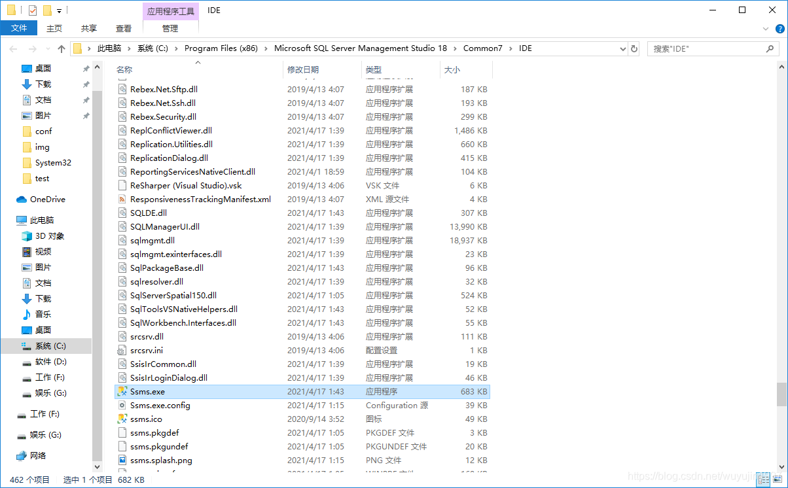Click the properties checkmark quick access icon
Image resolution: width=788 pixels, height=488 pixels.
click(x=32, y=10)
